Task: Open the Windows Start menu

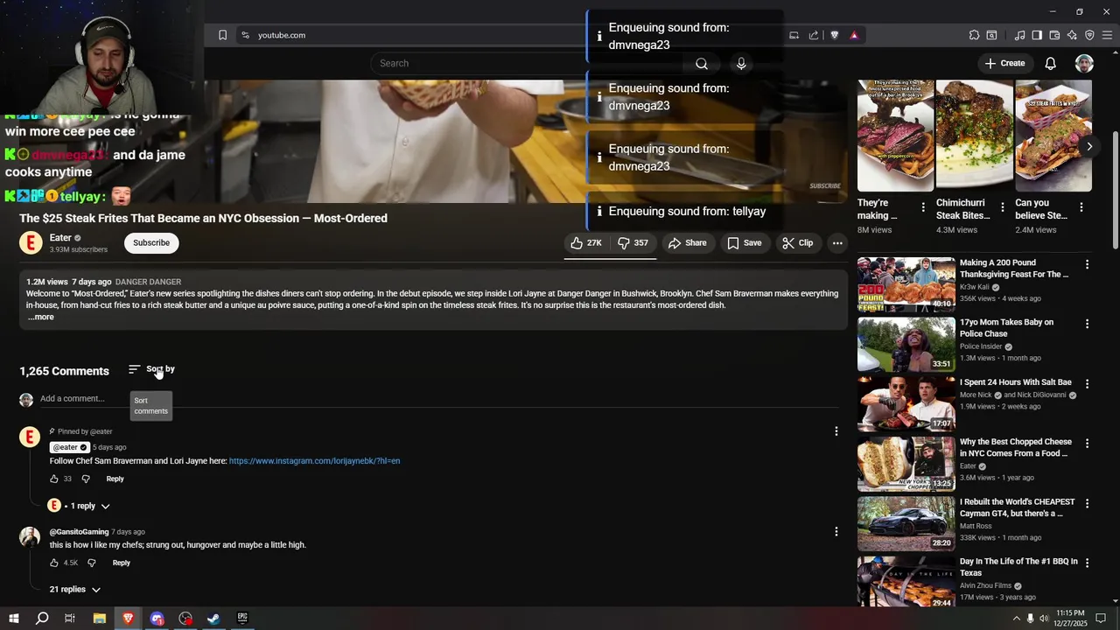Action: pos(13,619)
